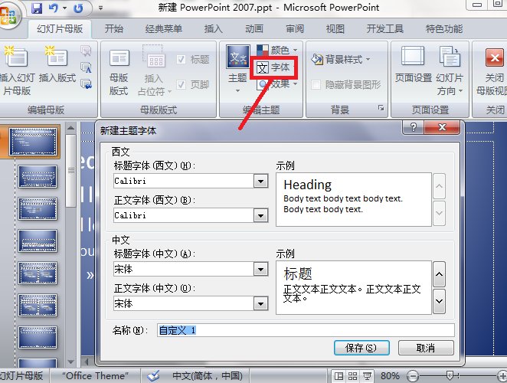Open the 经典菜单 tab
Screen dimensions: 507x383
164,29
